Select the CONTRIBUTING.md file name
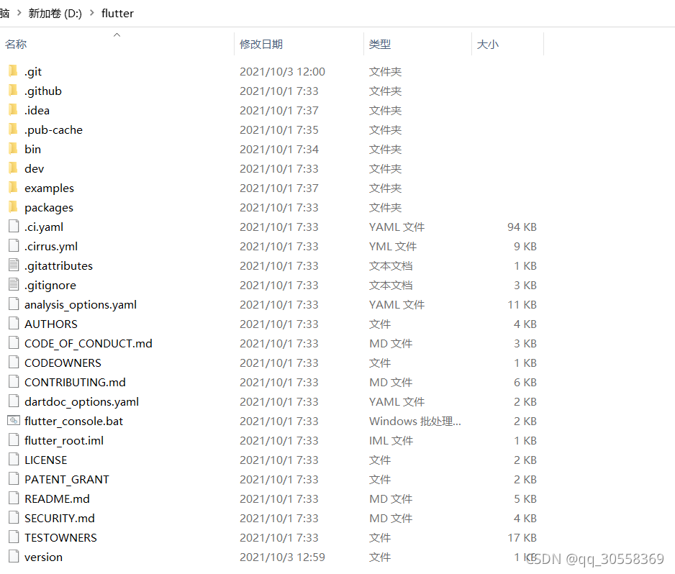The image size is (675, 574). click(75, 382)
